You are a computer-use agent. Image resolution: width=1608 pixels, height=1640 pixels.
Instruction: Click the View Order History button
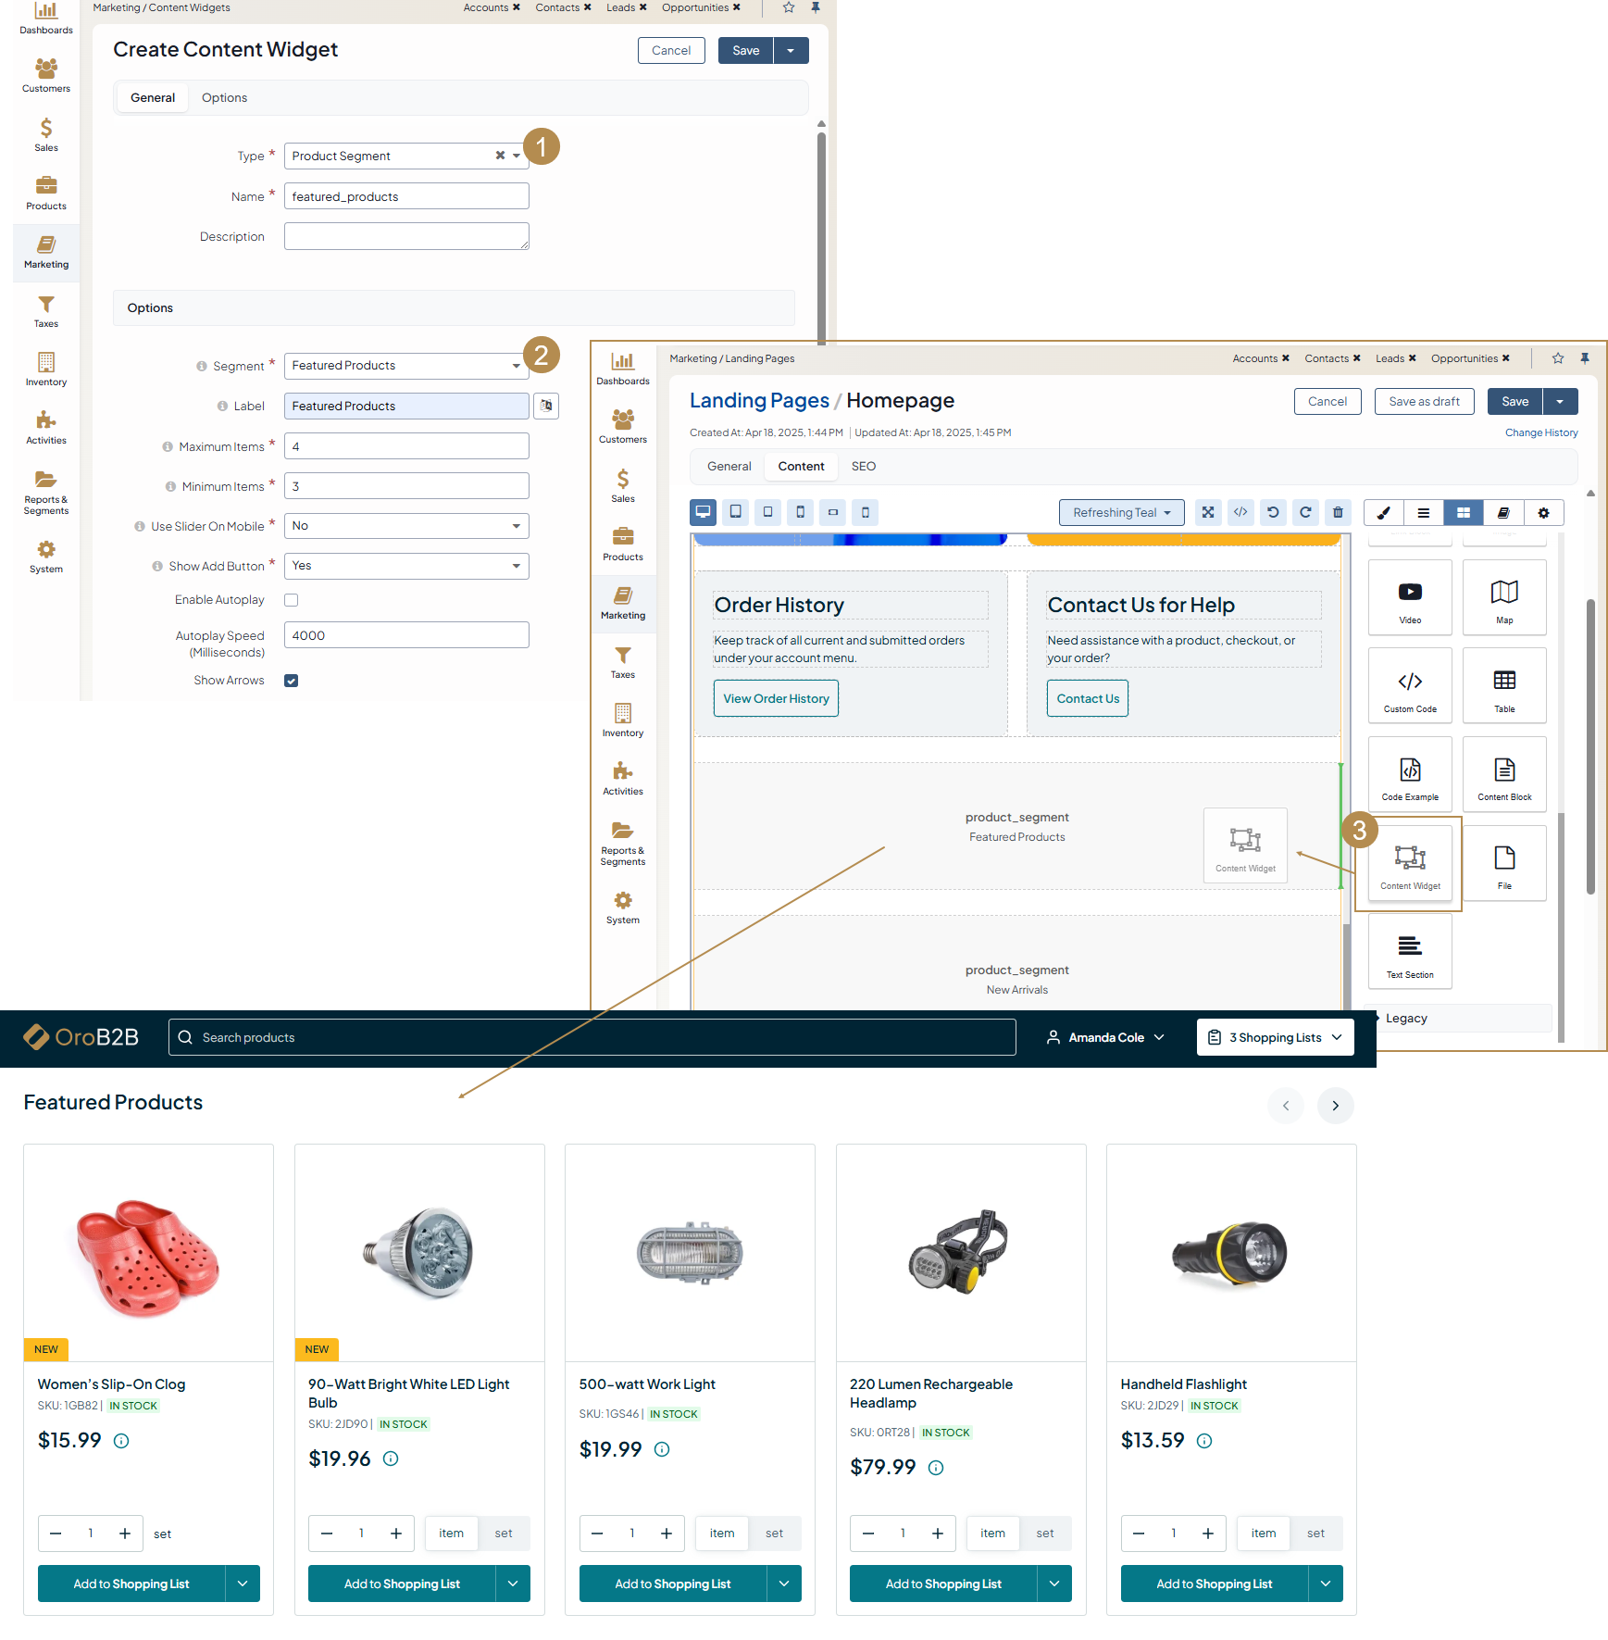tap(776, 699)
